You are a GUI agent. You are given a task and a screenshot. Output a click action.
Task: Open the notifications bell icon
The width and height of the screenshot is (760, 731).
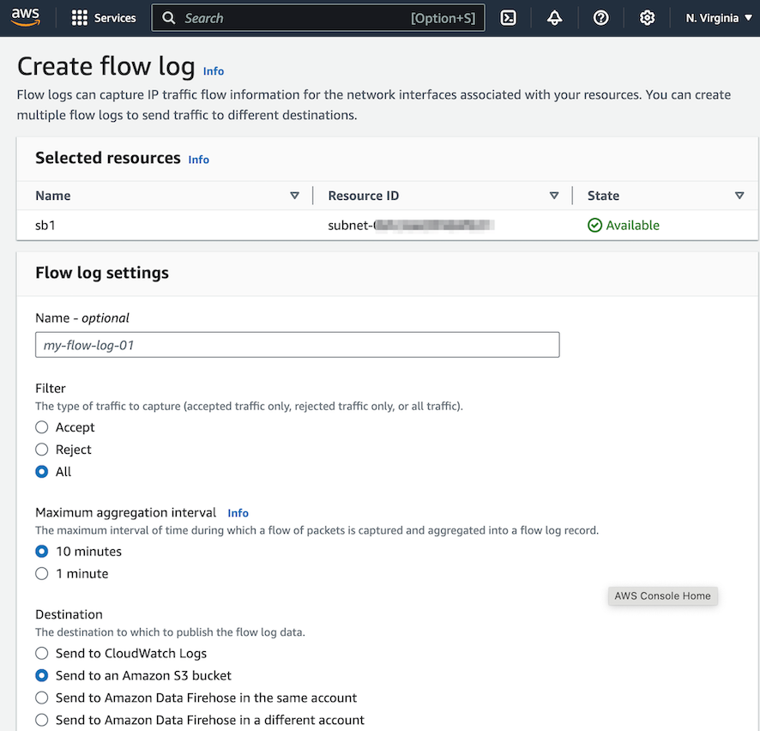click(555, 18)
